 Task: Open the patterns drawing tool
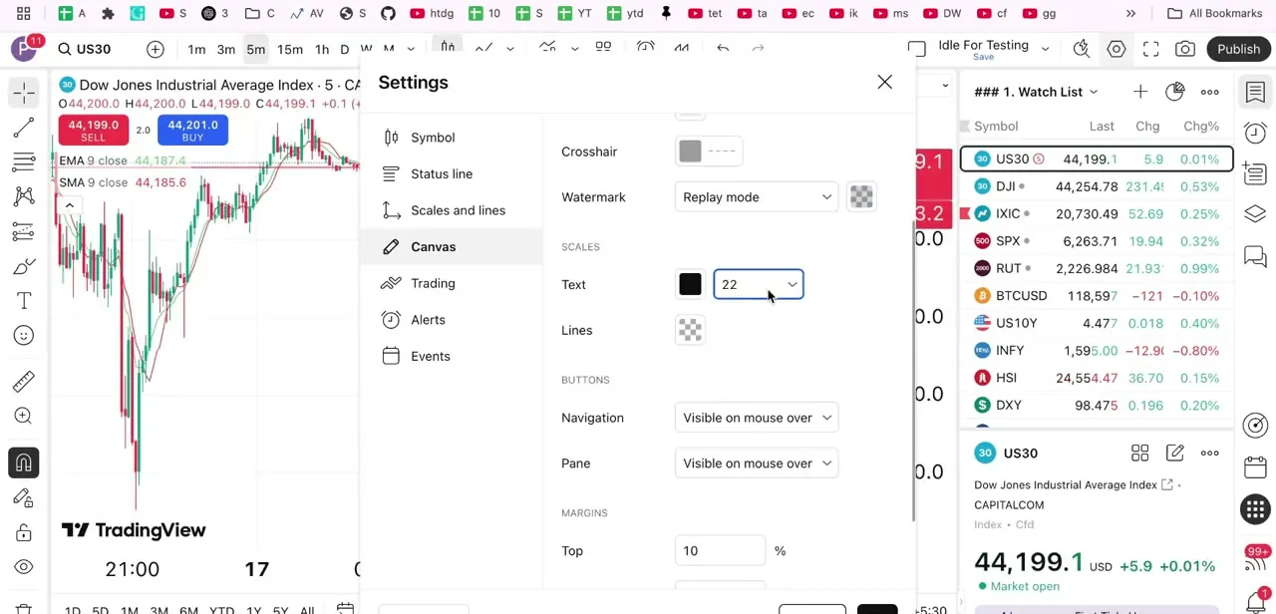pos(24,196)
